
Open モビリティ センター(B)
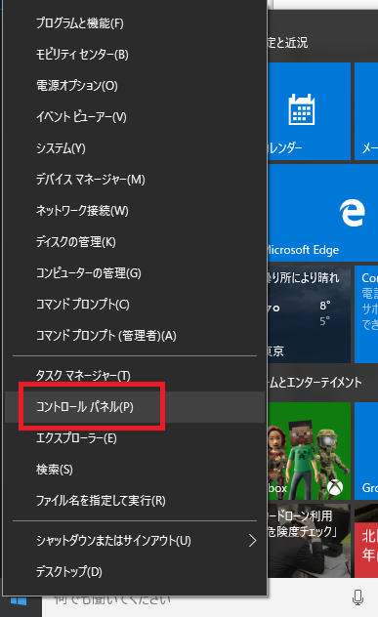pos(135,55)
